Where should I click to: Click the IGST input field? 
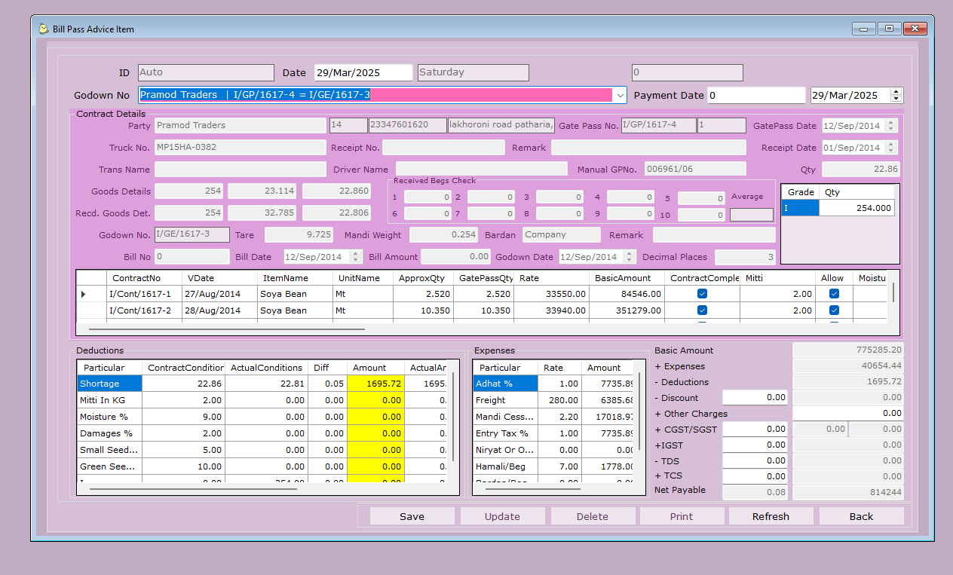coord(755,445)
